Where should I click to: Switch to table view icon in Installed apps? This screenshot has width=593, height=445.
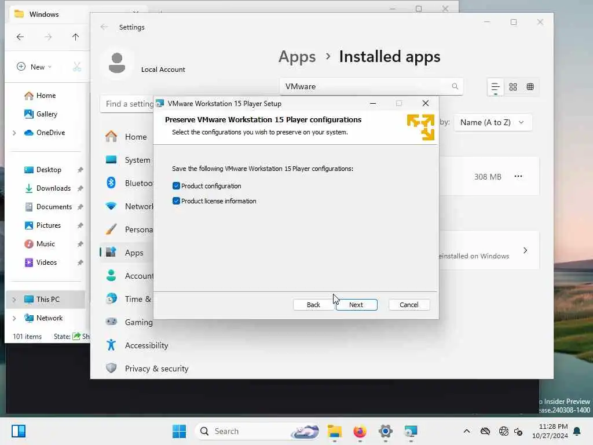coord(530,87)
